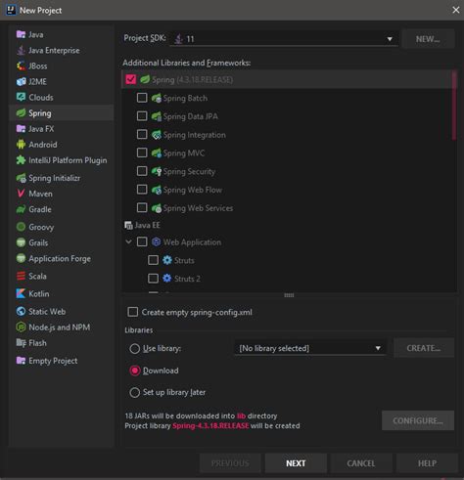This screenshot has height=480, width=464.
Task: Click the Gradle elephant icon
Action: (x=21, y=209)
